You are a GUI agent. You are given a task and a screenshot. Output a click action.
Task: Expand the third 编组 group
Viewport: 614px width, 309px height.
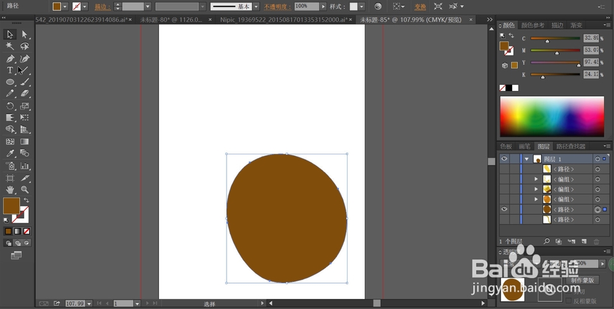pos(537,199)
